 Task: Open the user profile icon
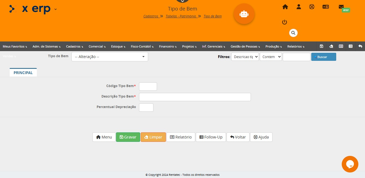(299, 7)
